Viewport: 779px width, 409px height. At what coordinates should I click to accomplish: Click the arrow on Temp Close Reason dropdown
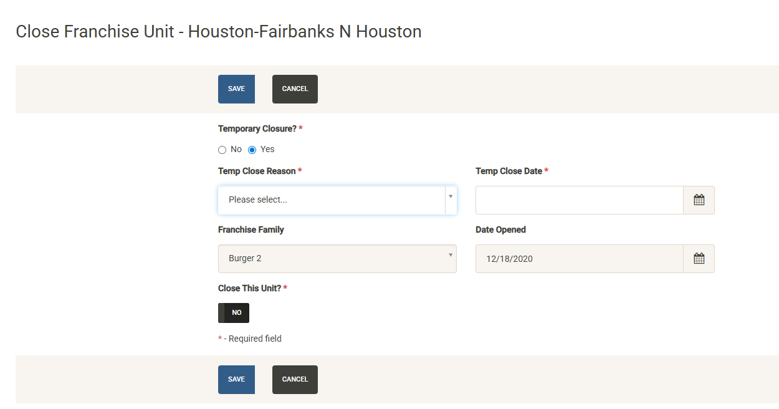pyautogui.click(x=451, y=197)
